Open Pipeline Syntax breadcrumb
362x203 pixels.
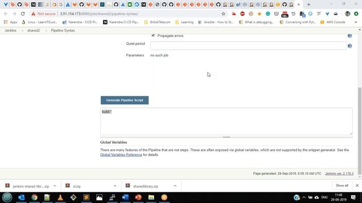(x=63, y=30)
